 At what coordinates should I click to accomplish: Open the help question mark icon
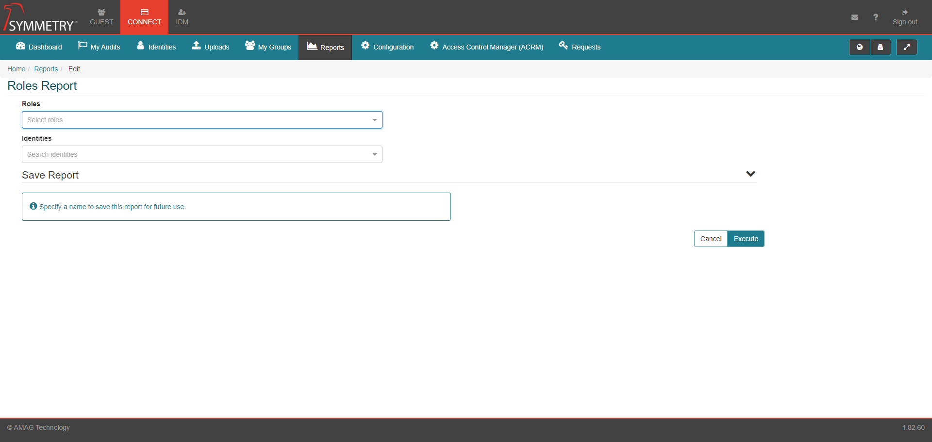876,17
